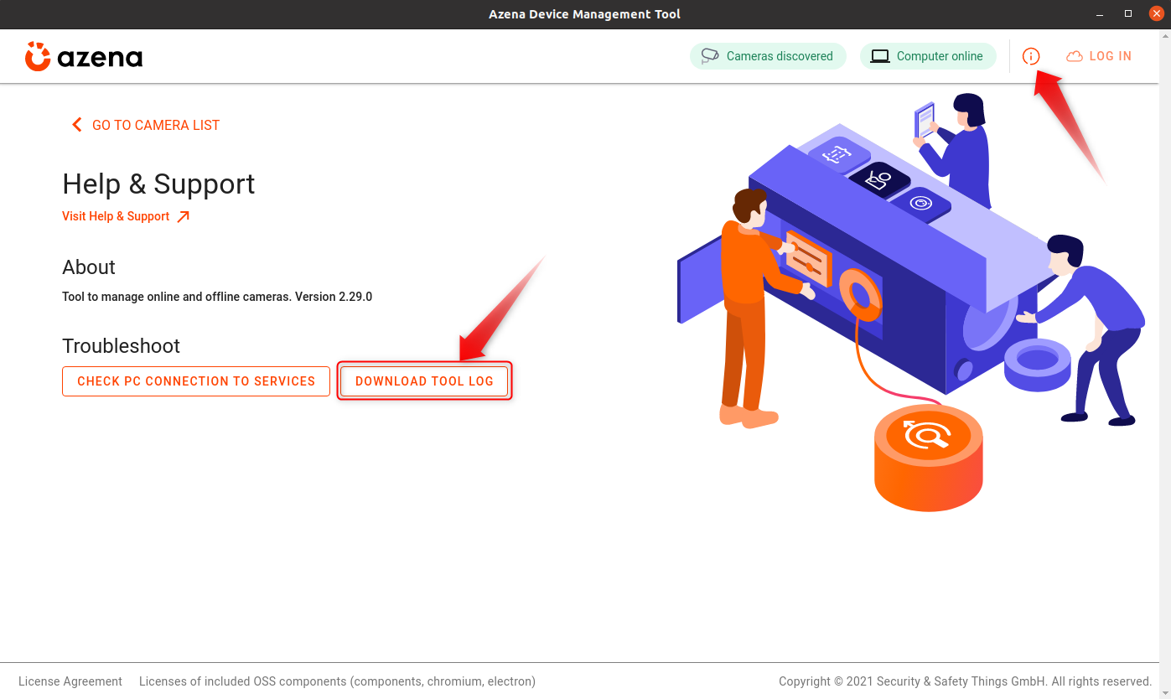Open the info icon in the header
The image size is (1171, 699).
click(1031, 56)
